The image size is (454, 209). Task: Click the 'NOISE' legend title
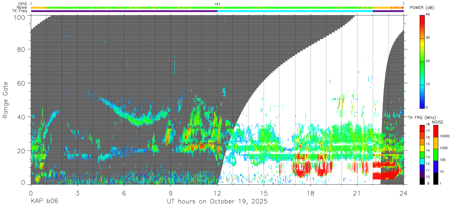tap(438, 122)
